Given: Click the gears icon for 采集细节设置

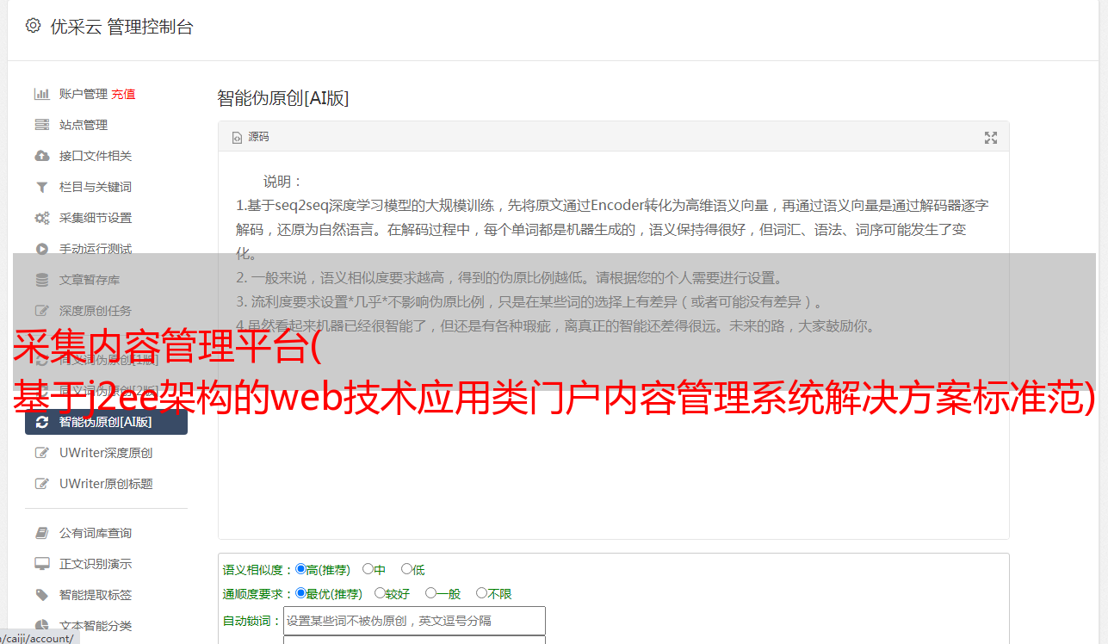Looking at the screenshot, I should (x=41, y=218).
